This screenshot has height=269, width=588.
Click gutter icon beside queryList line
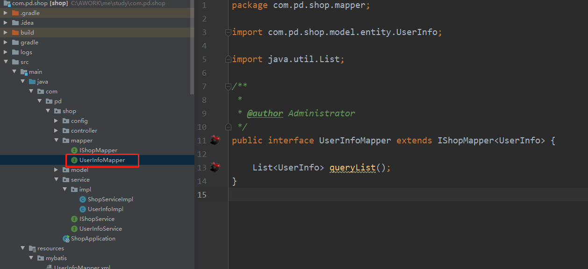[215, 167]
